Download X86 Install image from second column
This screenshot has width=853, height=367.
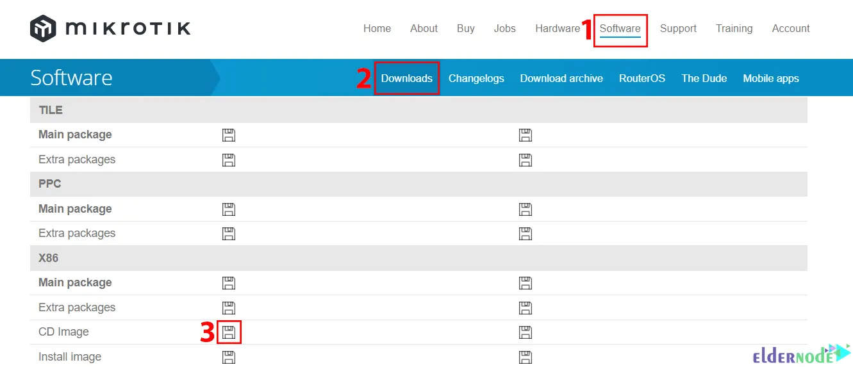(x=526, y=357)
